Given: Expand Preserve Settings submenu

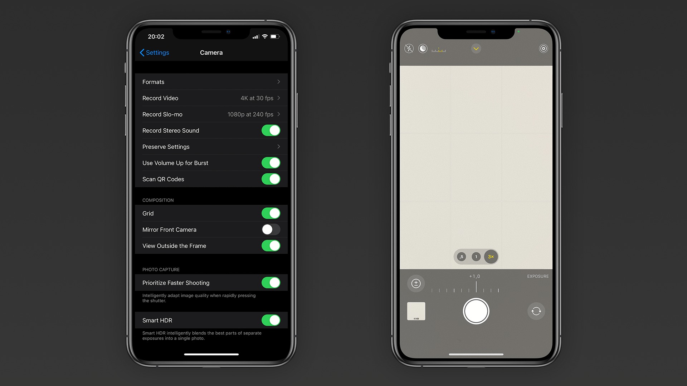Looking at the screenshot, I should [x=210, y=147].
